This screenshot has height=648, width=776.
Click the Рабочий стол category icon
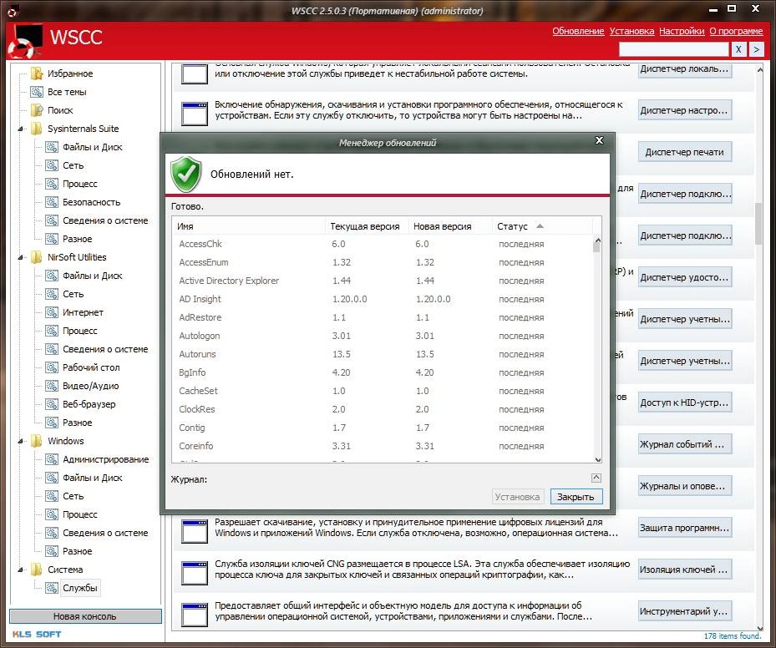[52, 367]
